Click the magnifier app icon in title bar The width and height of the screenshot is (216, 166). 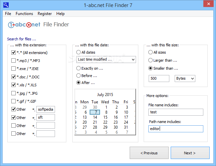tap(6, 5)
